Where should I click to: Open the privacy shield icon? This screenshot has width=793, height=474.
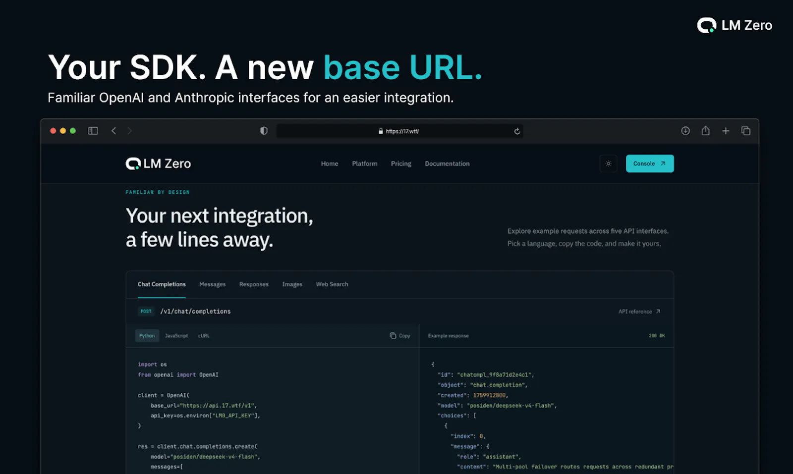[x=264, y=131]
